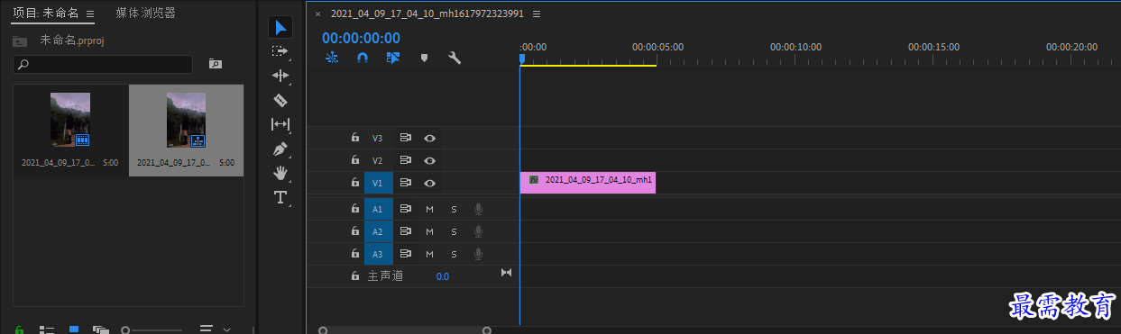The image size is (1121, 334).
Task: Mute track A3 with M button
Action: pos(430,254)
